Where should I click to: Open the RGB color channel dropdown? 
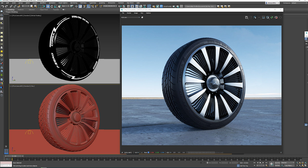pos(130,17)
